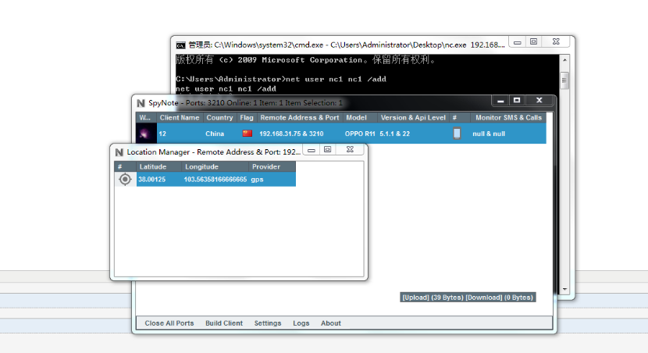Select longitude value 103.56358166666665
Screen dimensions: 648x353
[215, 180]
